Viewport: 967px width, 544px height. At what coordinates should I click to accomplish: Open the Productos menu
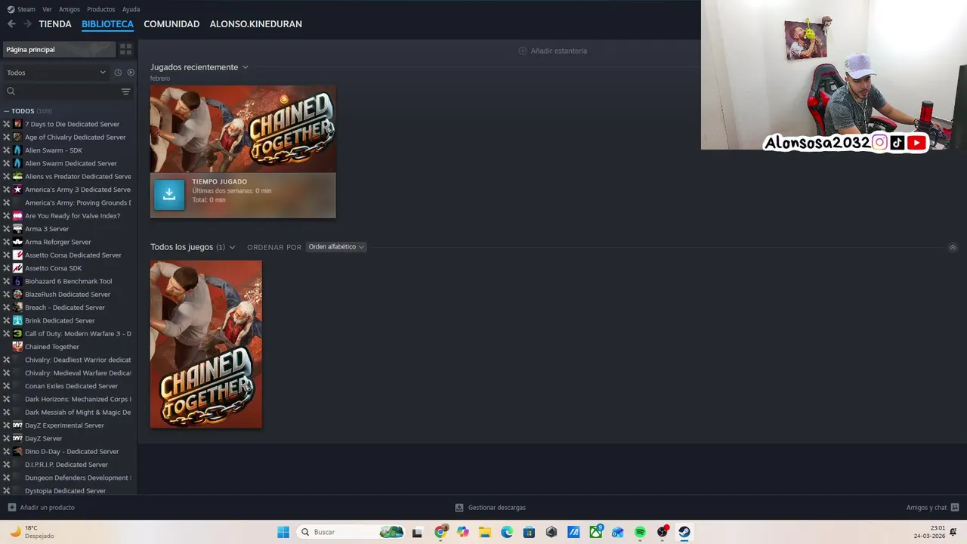coord(101,9)
